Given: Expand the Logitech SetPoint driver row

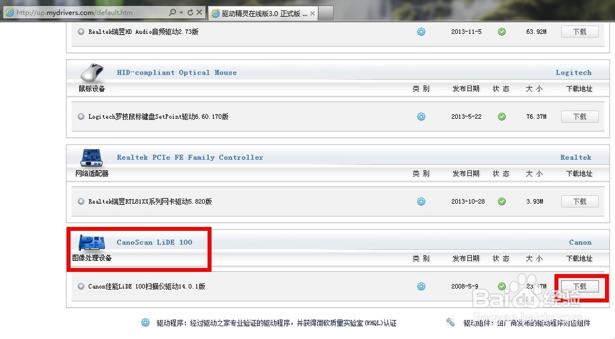Looking at the screenshot, I should (x=81, y=116).
